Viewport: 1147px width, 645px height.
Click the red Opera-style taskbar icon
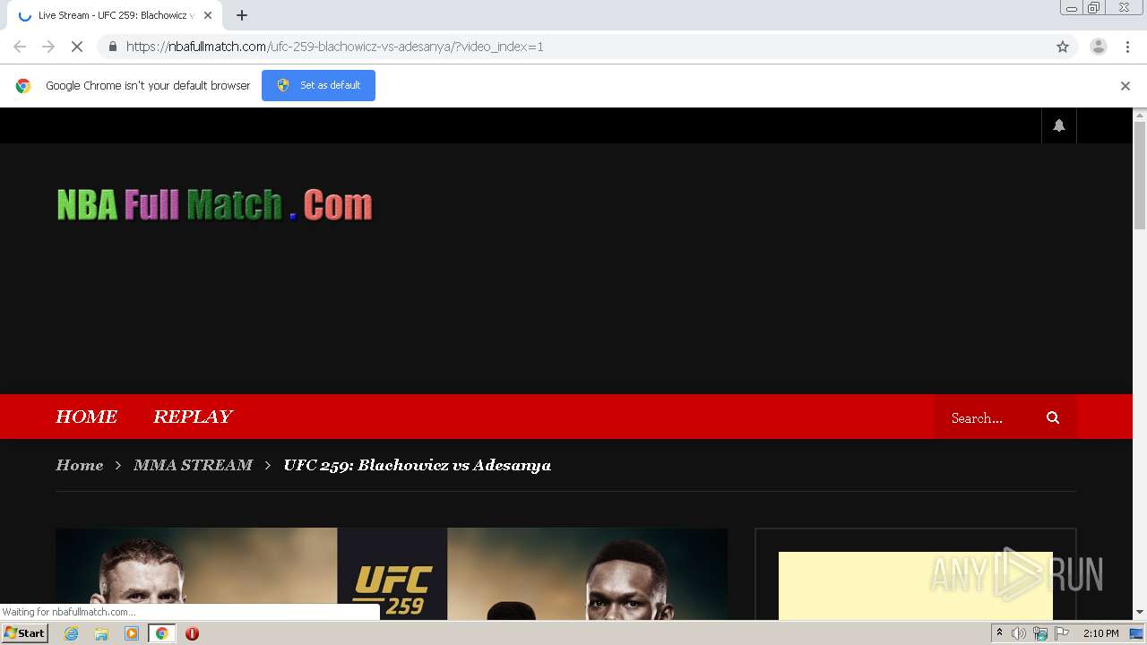point(192,633)
